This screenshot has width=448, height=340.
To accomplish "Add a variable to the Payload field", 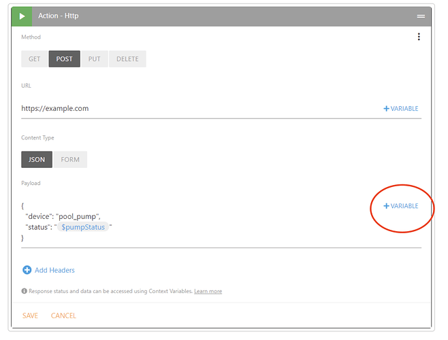I will pos(400,206).
